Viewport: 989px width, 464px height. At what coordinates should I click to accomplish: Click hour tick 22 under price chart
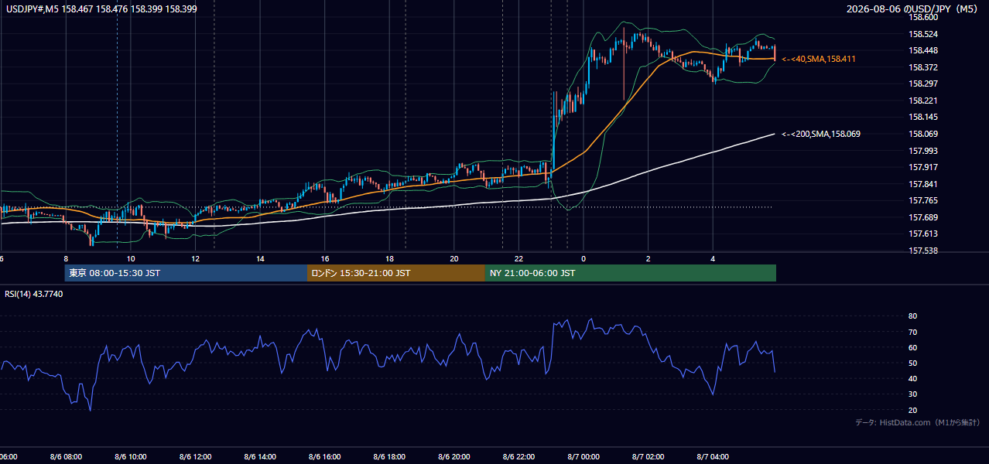[x=518, y=259]
